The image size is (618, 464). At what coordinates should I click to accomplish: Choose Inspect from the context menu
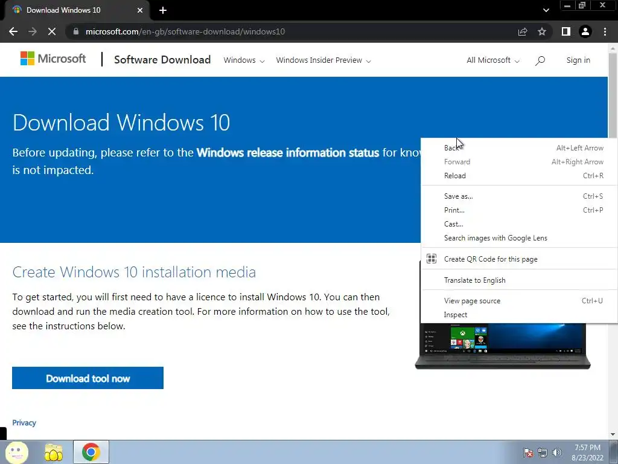point(520,314)
